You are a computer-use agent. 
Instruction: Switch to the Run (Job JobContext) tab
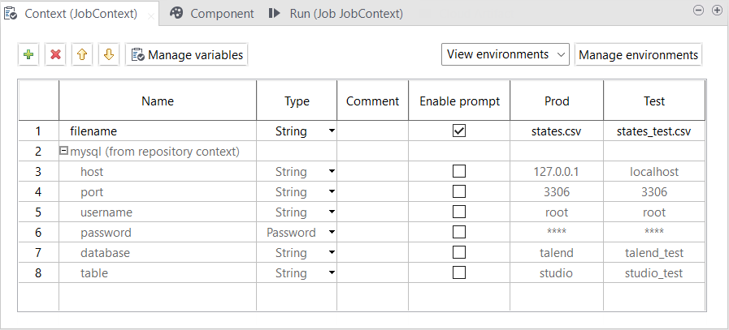click(345, 14)
